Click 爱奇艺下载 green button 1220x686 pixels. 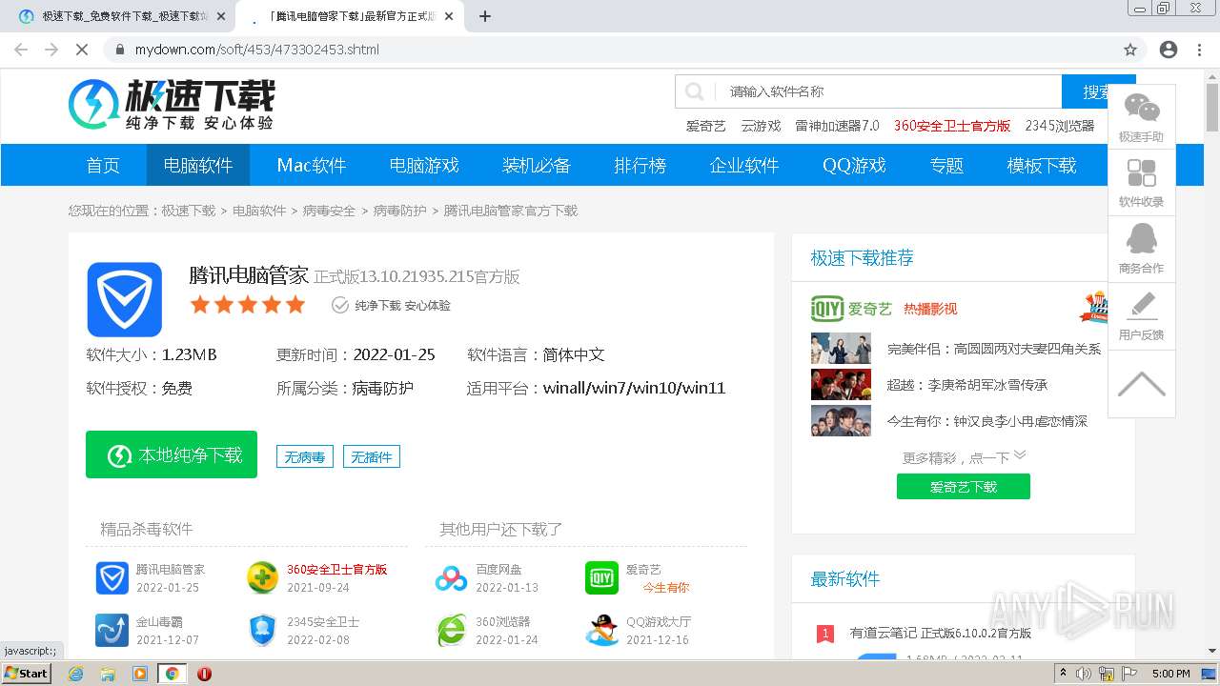(964, 487)
